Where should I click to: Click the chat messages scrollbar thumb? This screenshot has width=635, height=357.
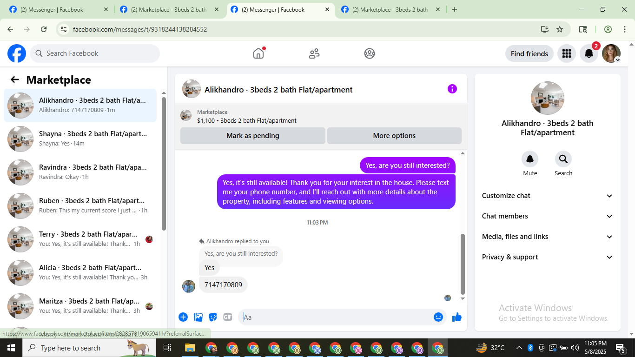coord(463,264)
